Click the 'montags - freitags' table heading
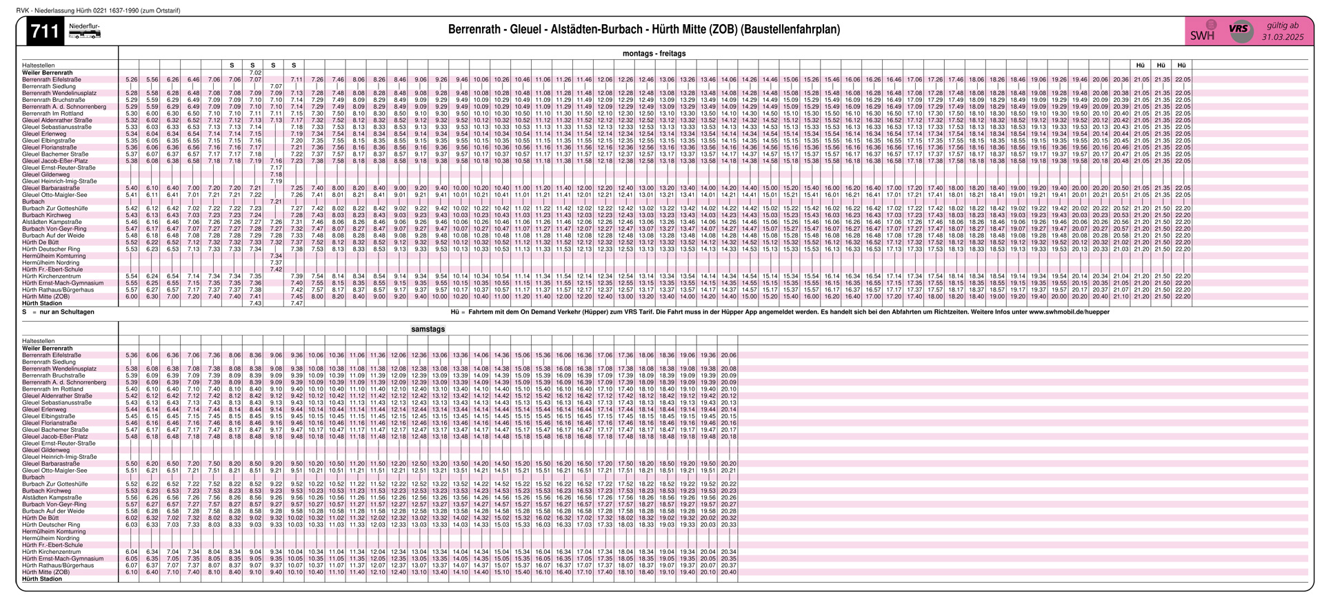 pyautogui.click(x=654, y=54)
